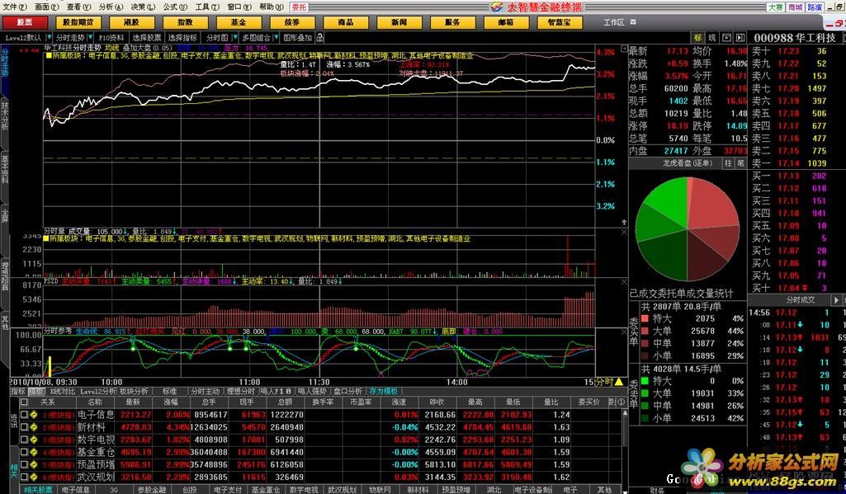This screenshot has width=846, height=494.
Task: Tick the checkbox for 基金重仓 row
Action: click(x=24, y=452)
